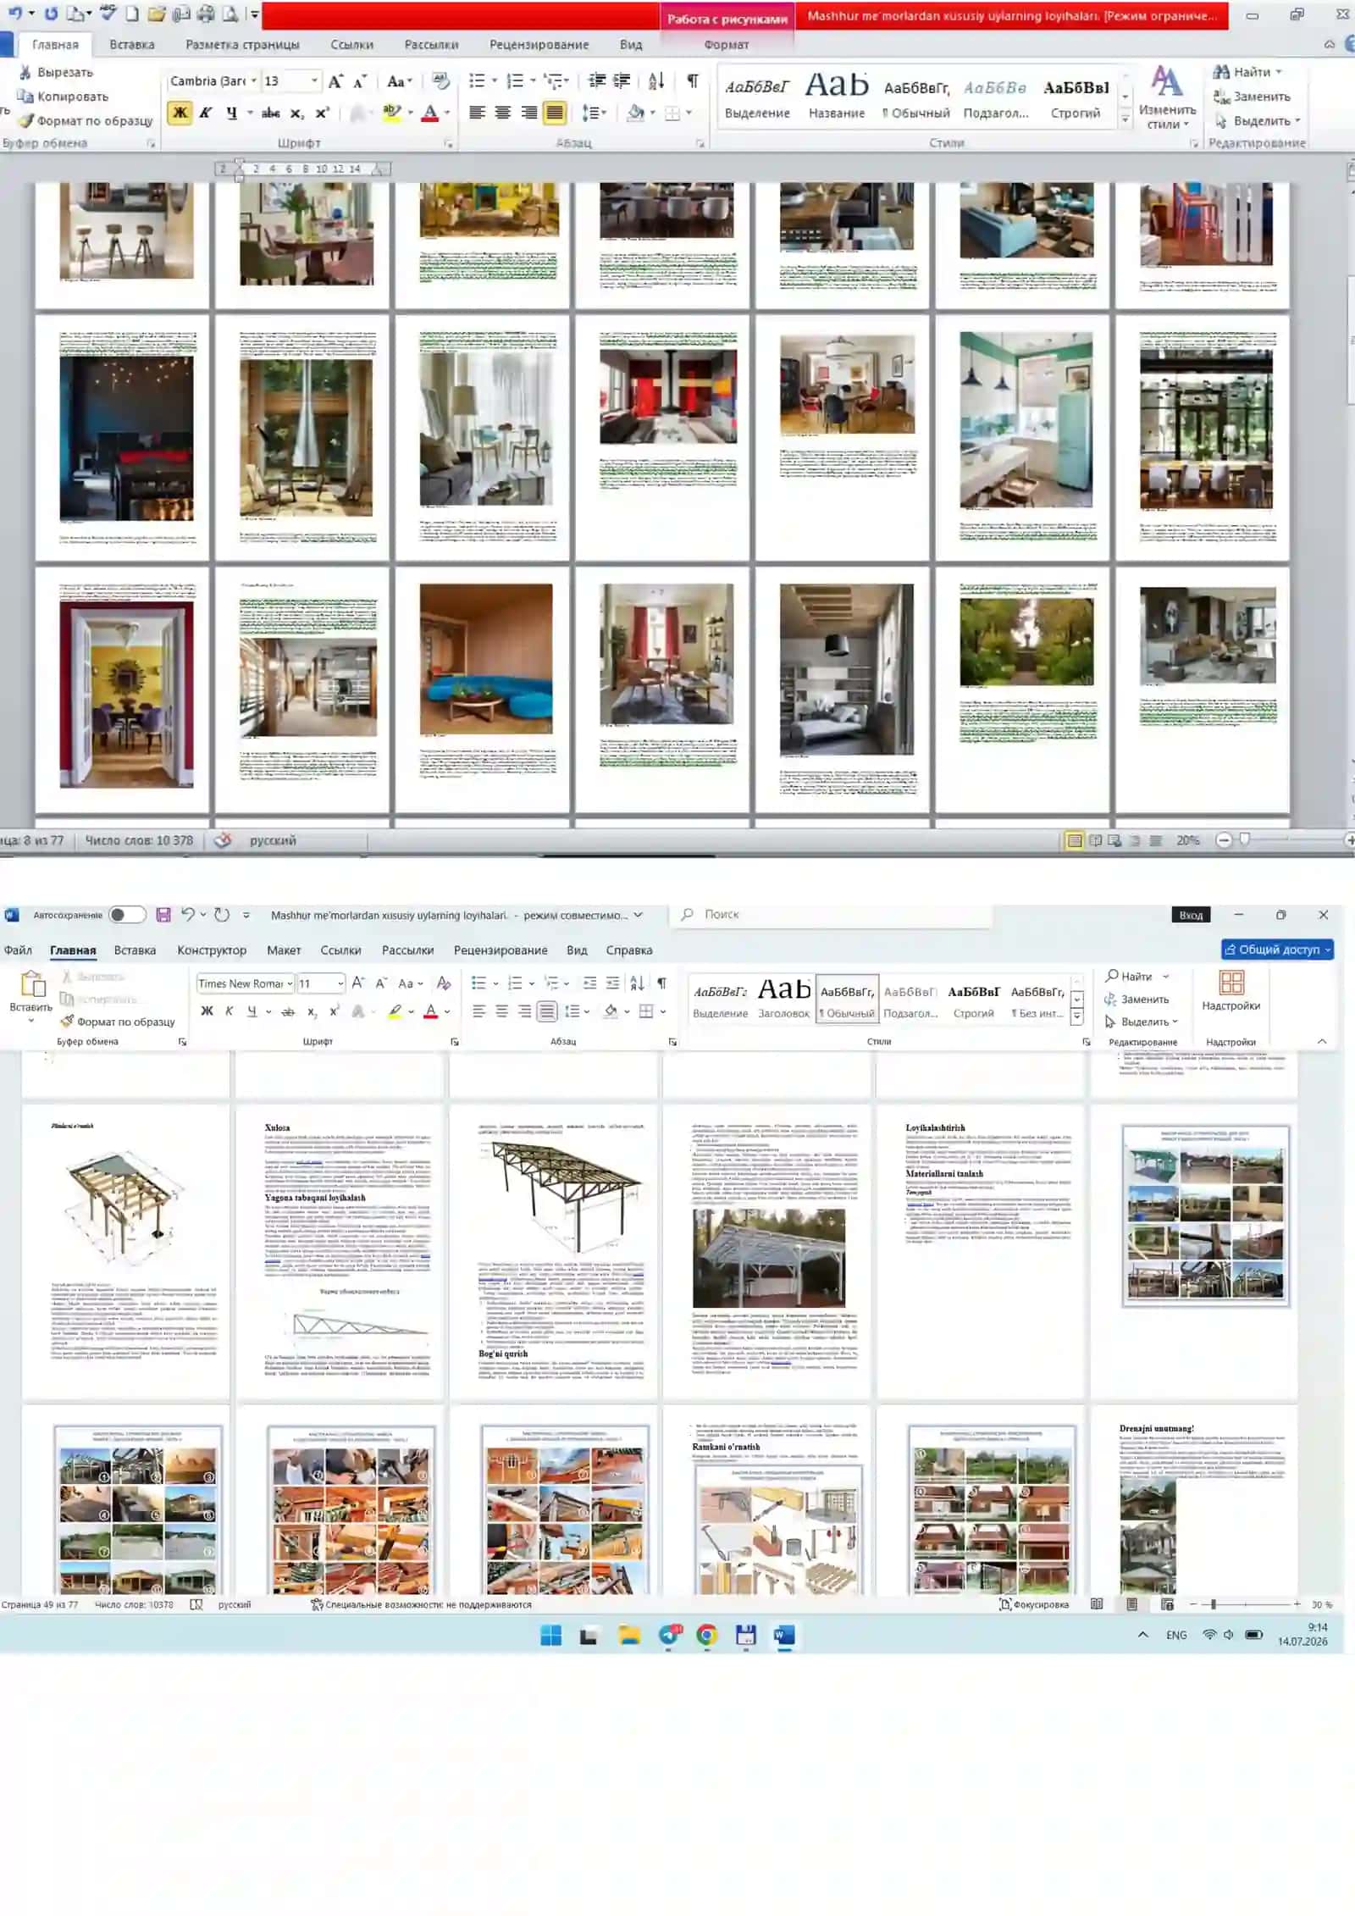Click shrink font icon in upper Word window

point(360,81)
